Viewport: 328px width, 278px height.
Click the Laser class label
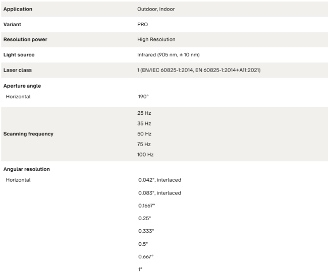18,70
